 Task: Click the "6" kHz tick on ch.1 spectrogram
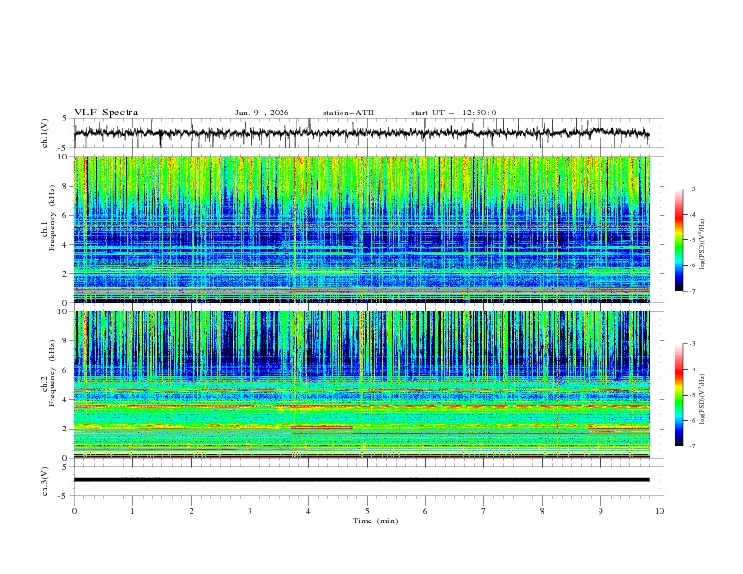[66, 215]
